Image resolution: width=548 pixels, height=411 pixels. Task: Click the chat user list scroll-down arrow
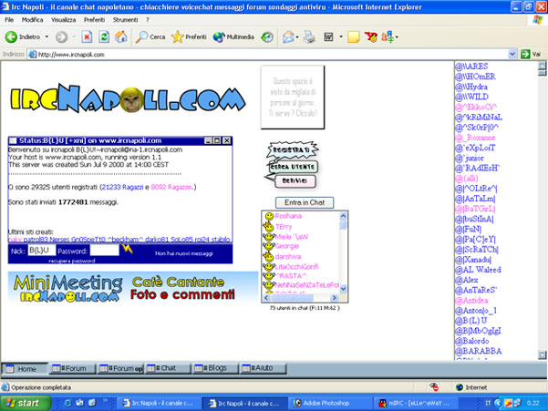point(343,289)
